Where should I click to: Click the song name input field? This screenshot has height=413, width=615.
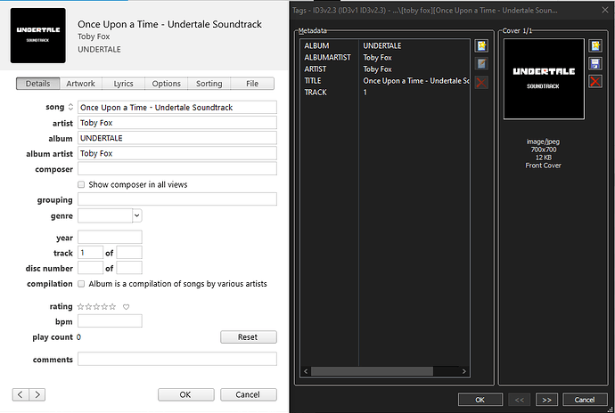pyautogui.click(x=176, y=108)
